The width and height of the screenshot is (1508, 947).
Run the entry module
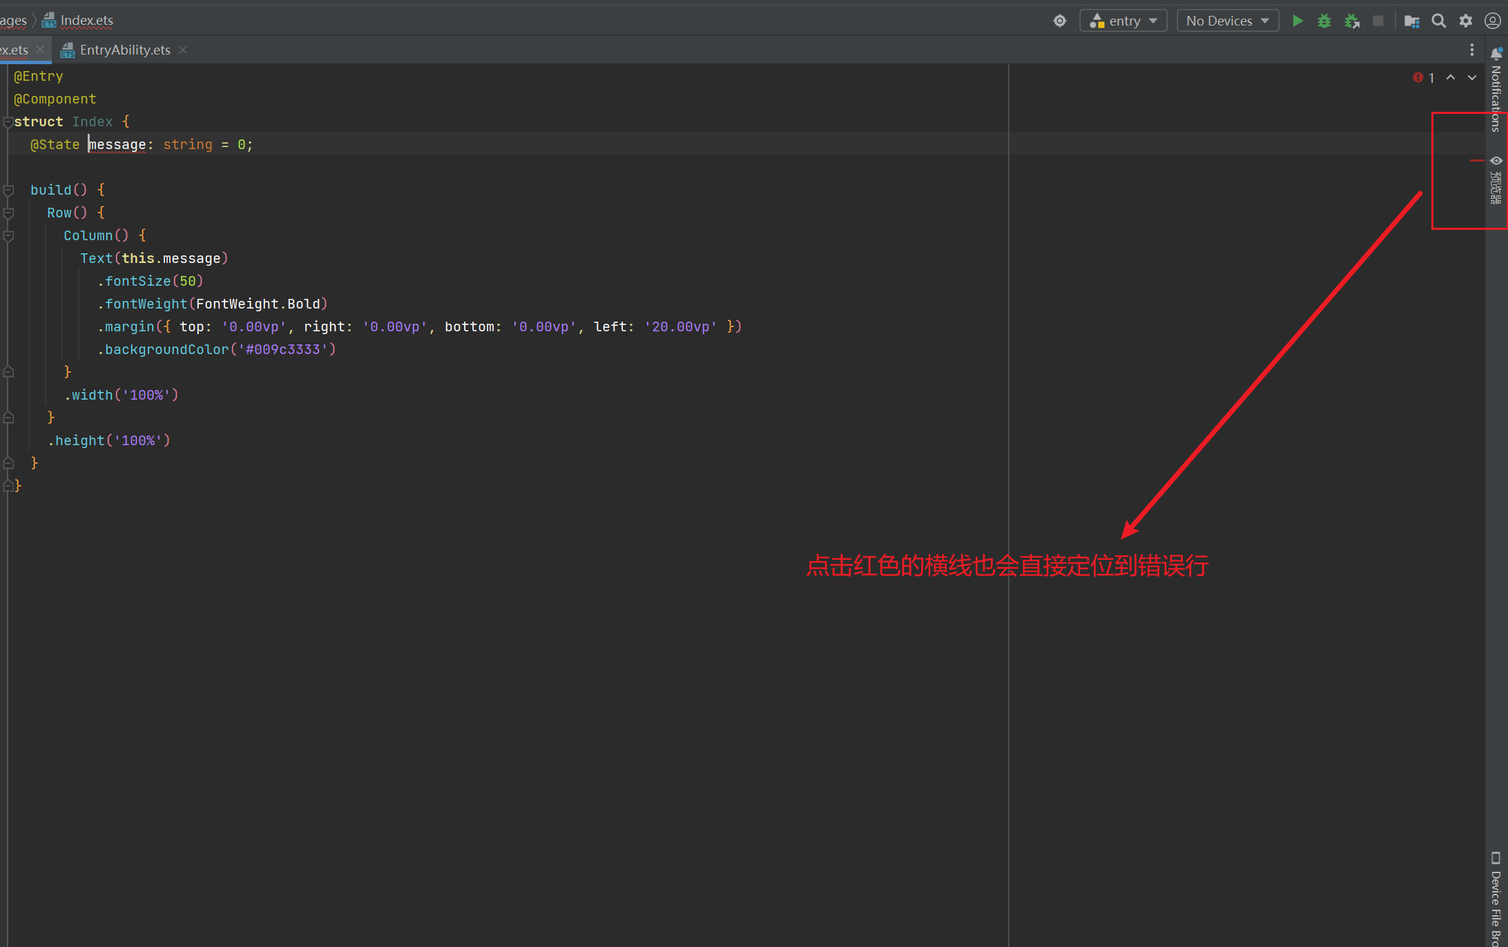[1297, 21]
